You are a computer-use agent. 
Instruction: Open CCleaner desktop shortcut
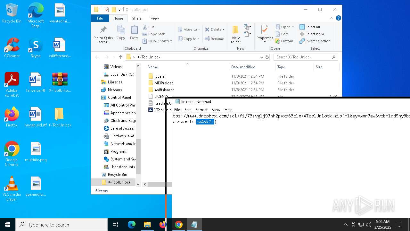pos(12,48)
